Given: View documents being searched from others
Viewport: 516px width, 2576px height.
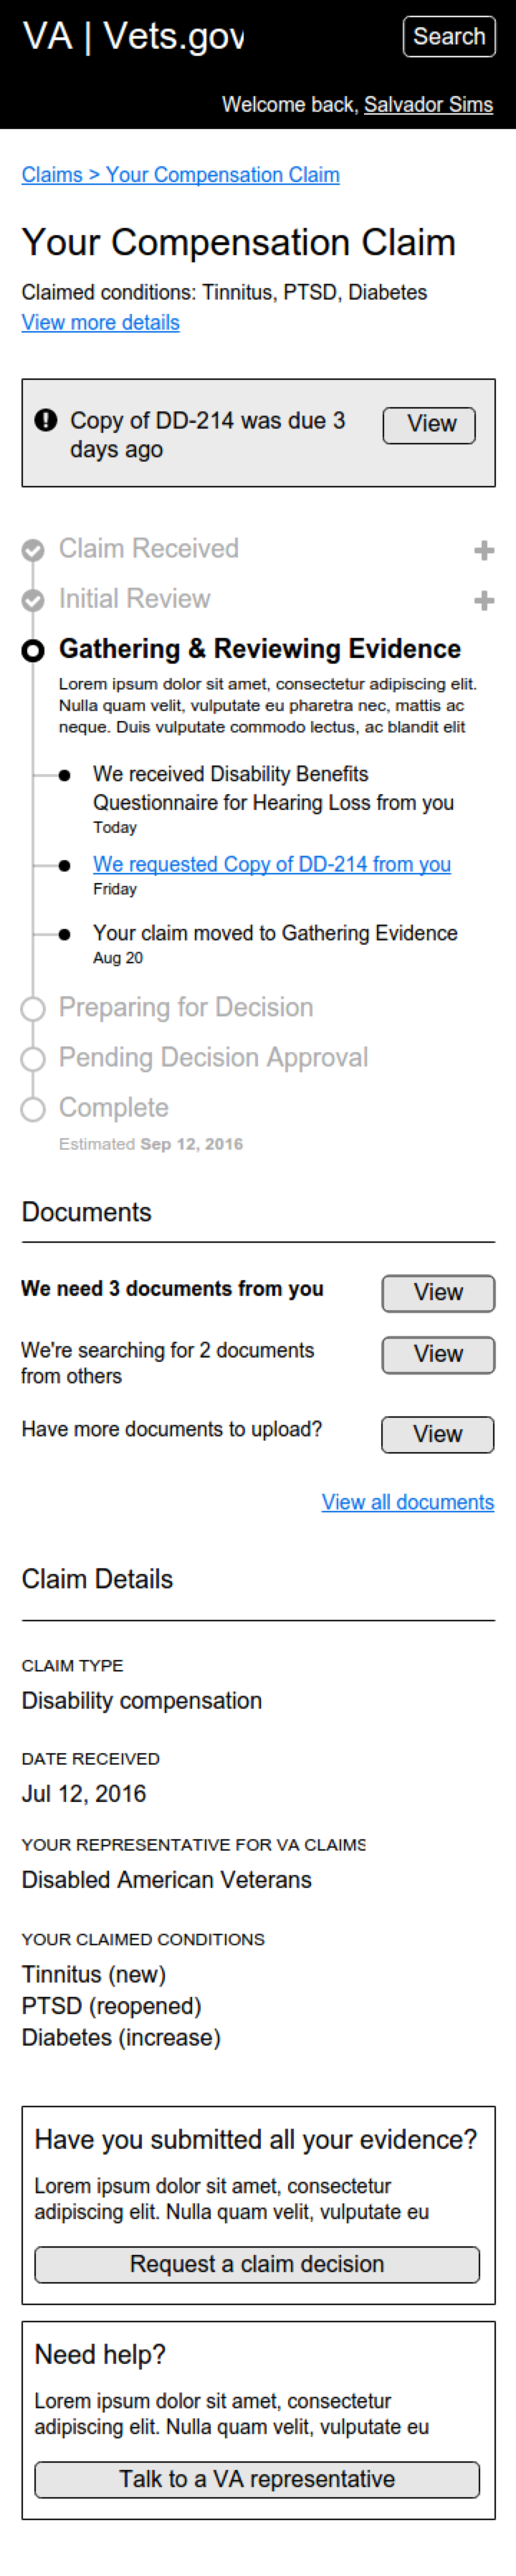Looking at the screenshot, I should tap(438, 1355).
